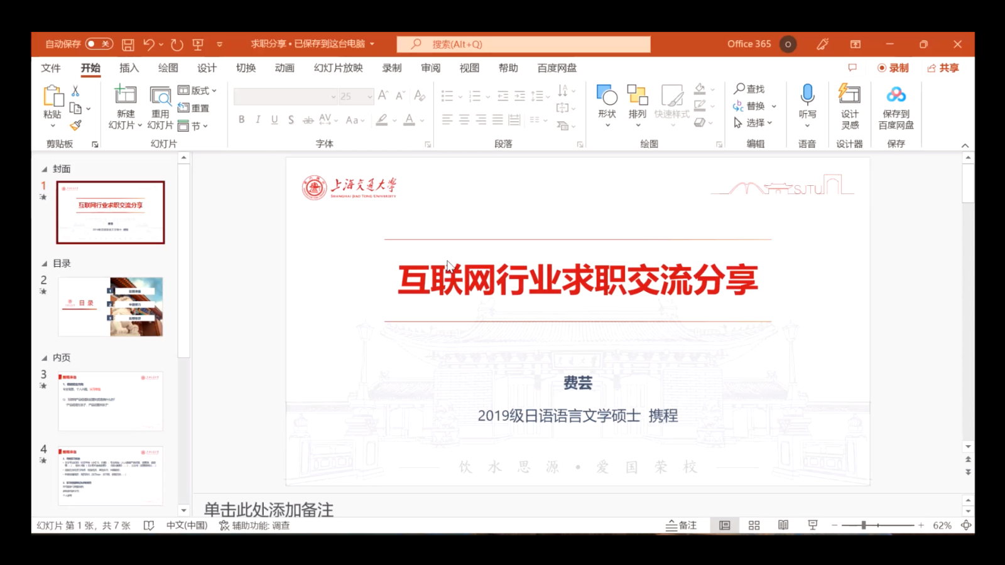1005x565 pixels.
Task: Open the New Slide button
Action: 125,95
